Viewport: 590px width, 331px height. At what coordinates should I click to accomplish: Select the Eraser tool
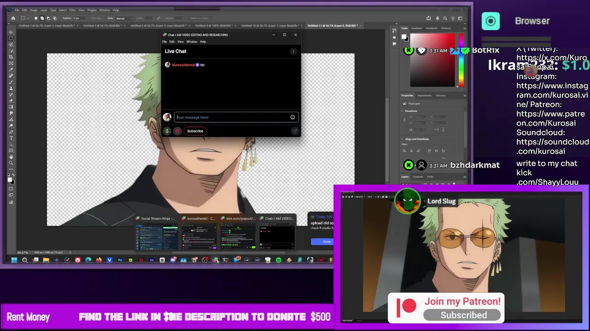pyautogui.click(x=11, y=101)
